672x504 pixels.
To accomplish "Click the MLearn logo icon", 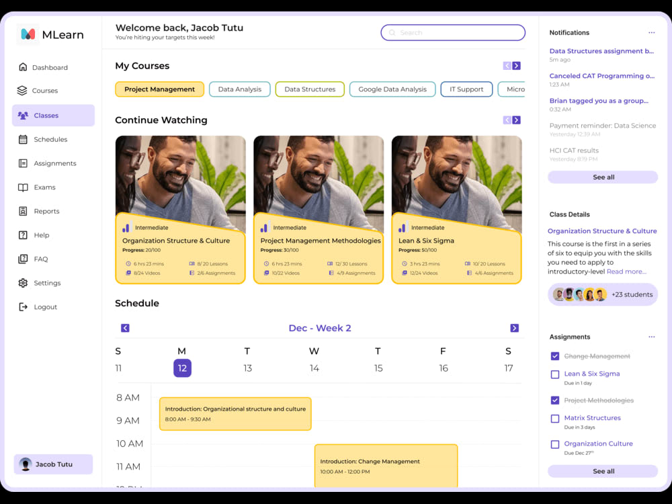I will click(28, 34).
